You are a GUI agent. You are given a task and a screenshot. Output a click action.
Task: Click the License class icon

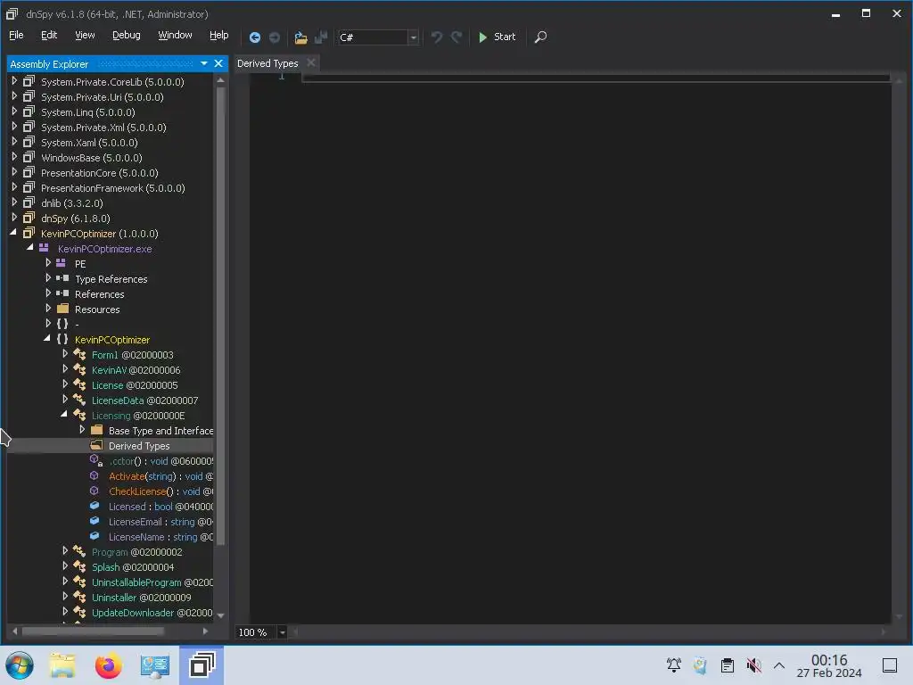click(79, 384)
